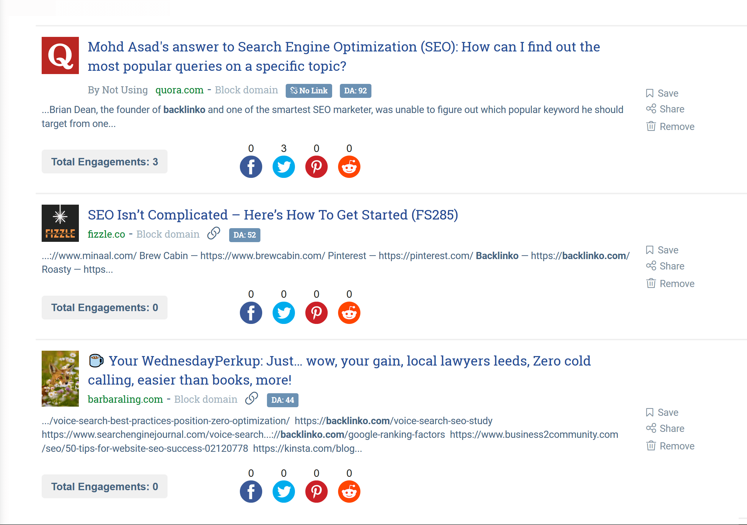The width and height of the screenshot is (747, 525).
Task: Click Facebook icon on the Quora result
Action: click(251, 167)
